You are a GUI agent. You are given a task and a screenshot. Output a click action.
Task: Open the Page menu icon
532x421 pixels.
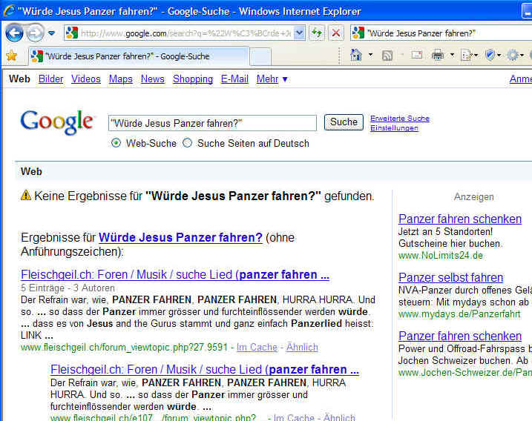[x=467, y=56]
